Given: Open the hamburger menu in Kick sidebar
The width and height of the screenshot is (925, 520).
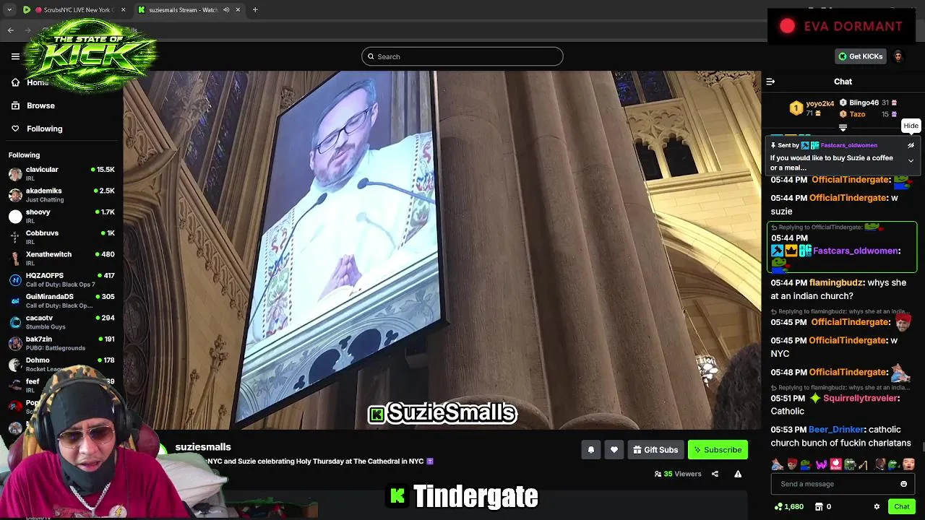Looking at the screenshot, I should pos(15,56).
